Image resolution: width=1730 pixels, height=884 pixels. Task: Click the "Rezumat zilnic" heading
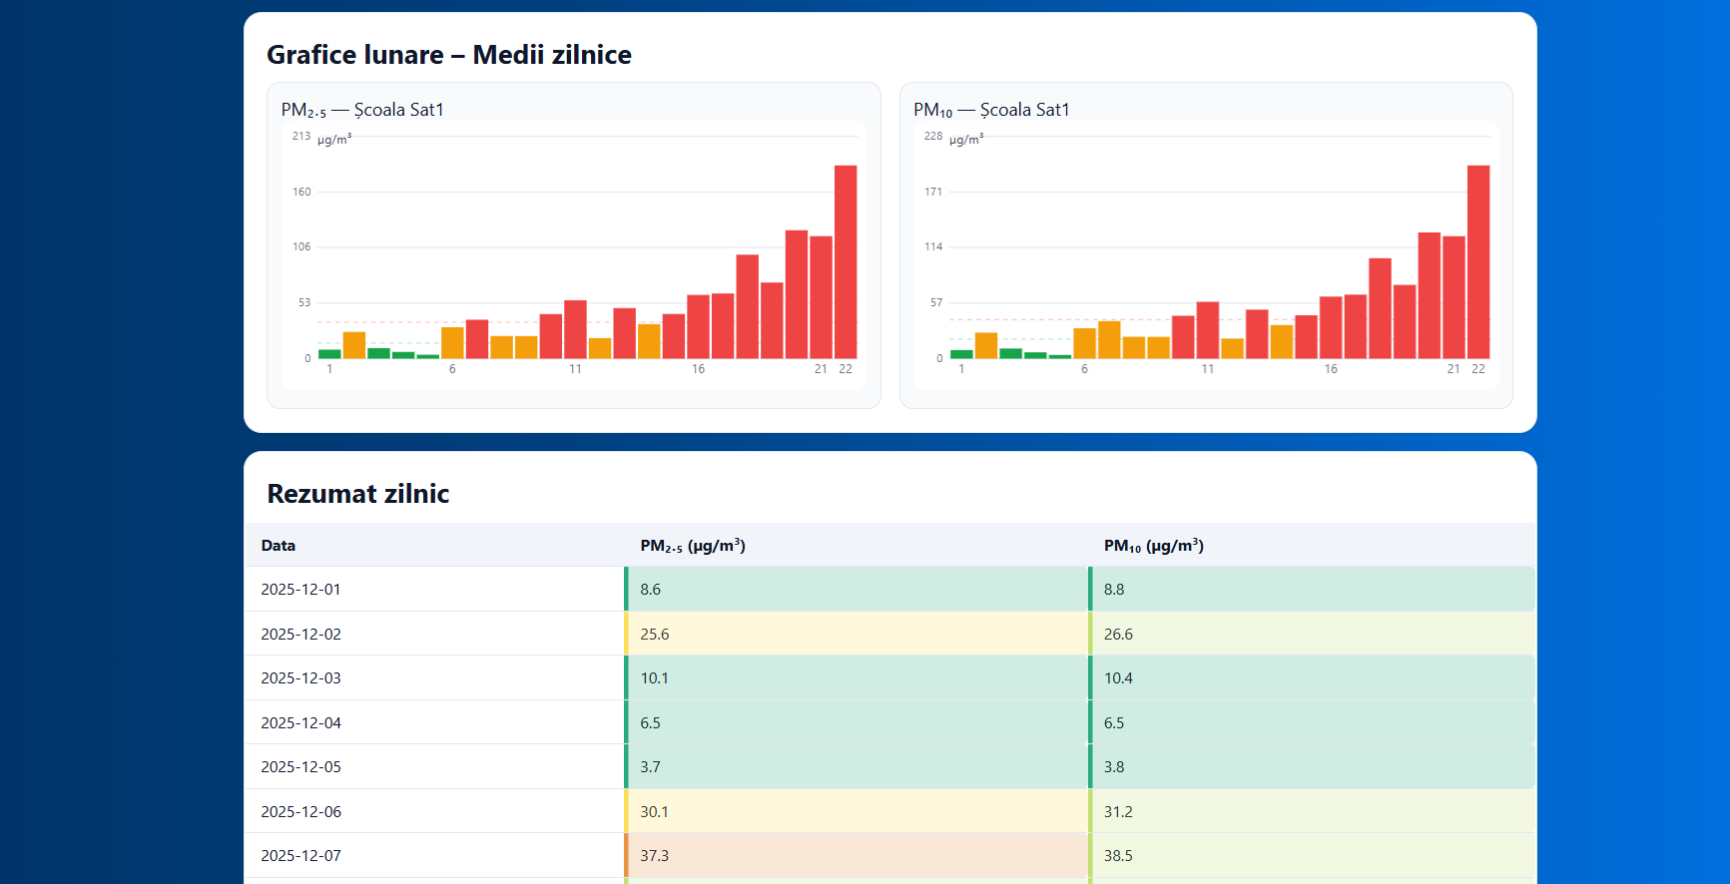(358, 494)
